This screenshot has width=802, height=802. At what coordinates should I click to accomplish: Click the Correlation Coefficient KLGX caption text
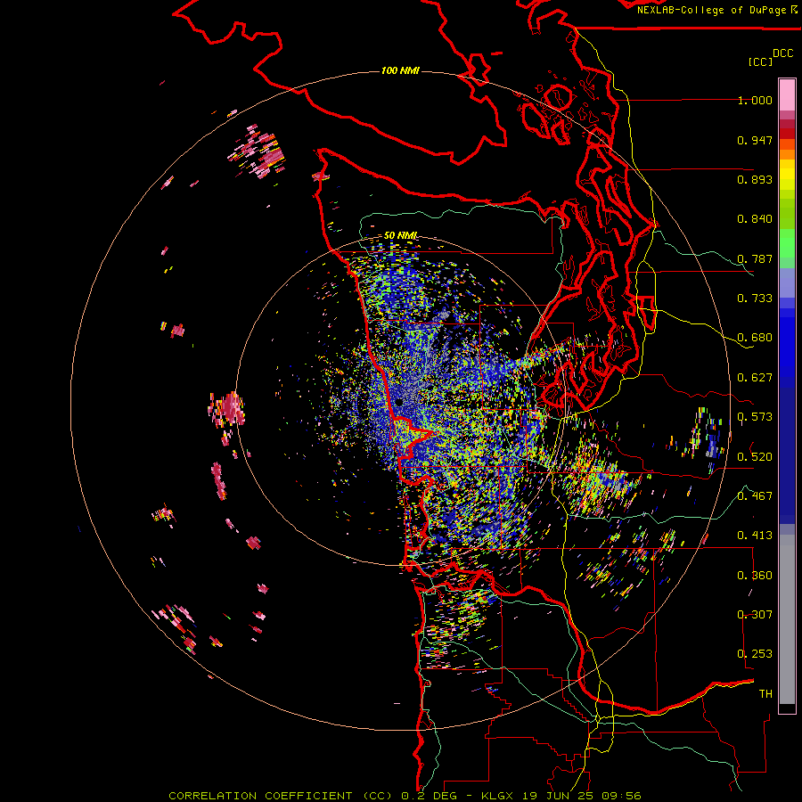click(405, 796)
